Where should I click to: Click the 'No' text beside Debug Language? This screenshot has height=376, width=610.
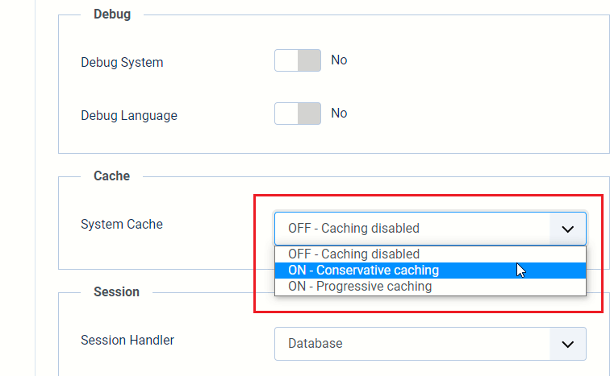339,114
